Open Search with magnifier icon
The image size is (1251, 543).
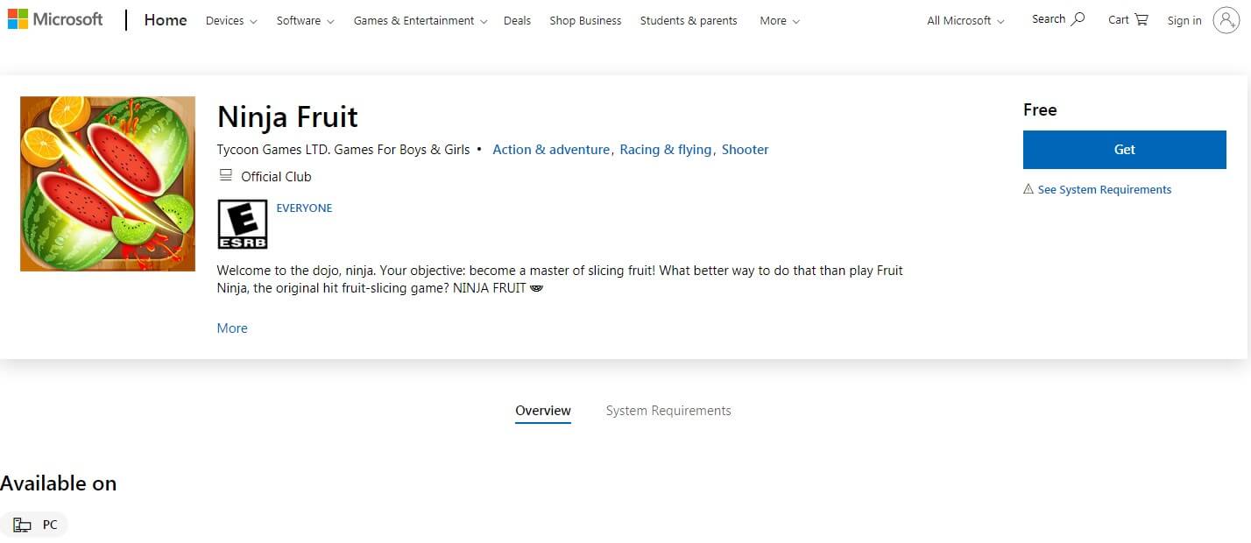coord(1058,18)
